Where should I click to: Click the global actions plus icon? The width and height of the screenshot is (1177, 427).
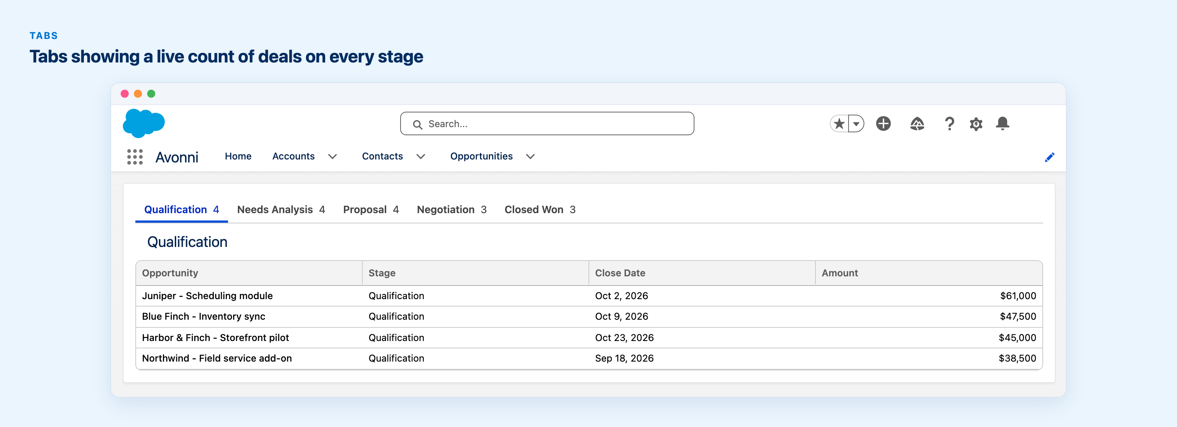tap(883, 123)
